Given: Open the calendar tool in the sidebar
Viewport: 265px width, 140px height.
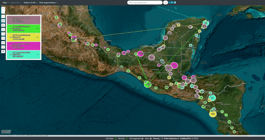Looking at the screenshot, I should pos(3,25).
